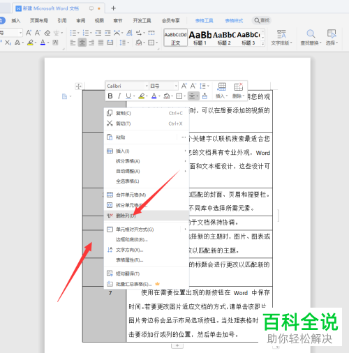Viewport: 349px width, 353px height.
Task: Open the 表格工具 ribbon tab
Action: tap(204, 21)
